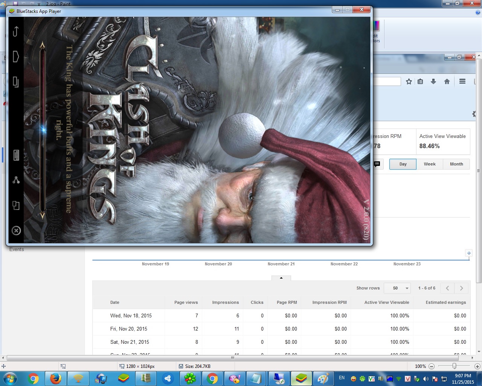The image size is (482, 386).
Task: Click Paint zoom in plus button
Action: pyautogui.click(x=477, y=366)
